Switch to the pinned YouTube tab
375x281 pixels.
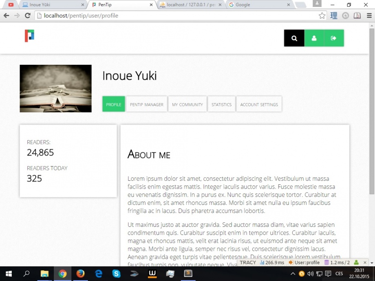pos(11,4)
